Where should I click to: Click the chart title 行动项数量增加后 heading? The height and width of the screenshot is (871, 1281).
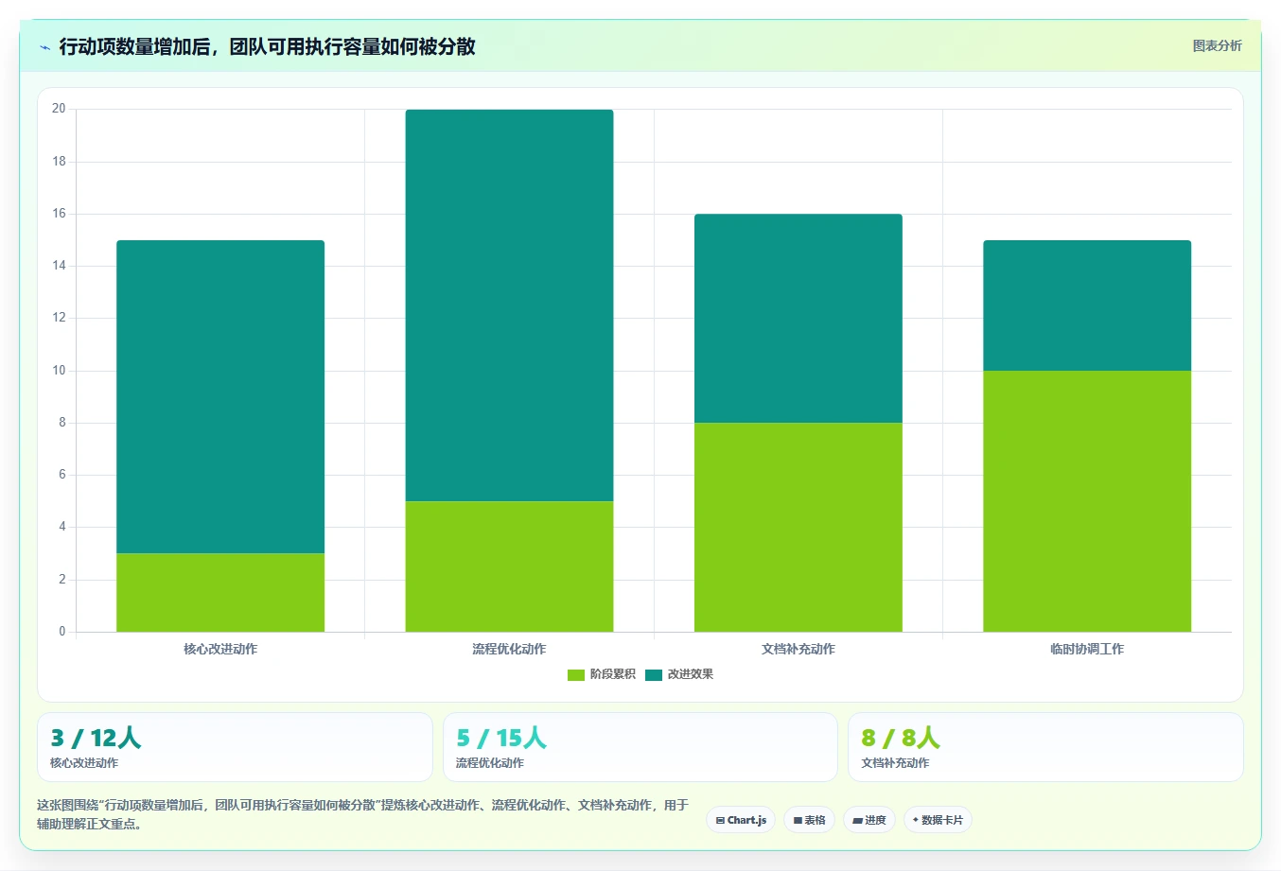[x=267, y=46]
